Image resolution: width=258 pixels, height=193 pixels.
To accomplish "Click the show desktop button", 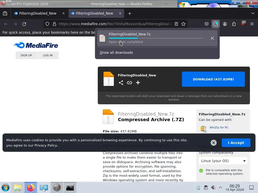I will [251, 187].
